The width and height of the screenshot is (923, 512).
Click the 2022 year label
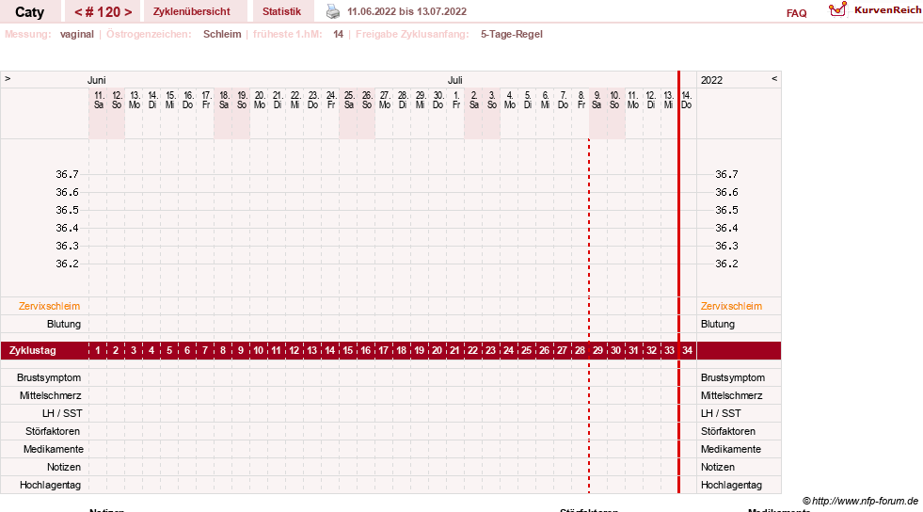point(711,80)
